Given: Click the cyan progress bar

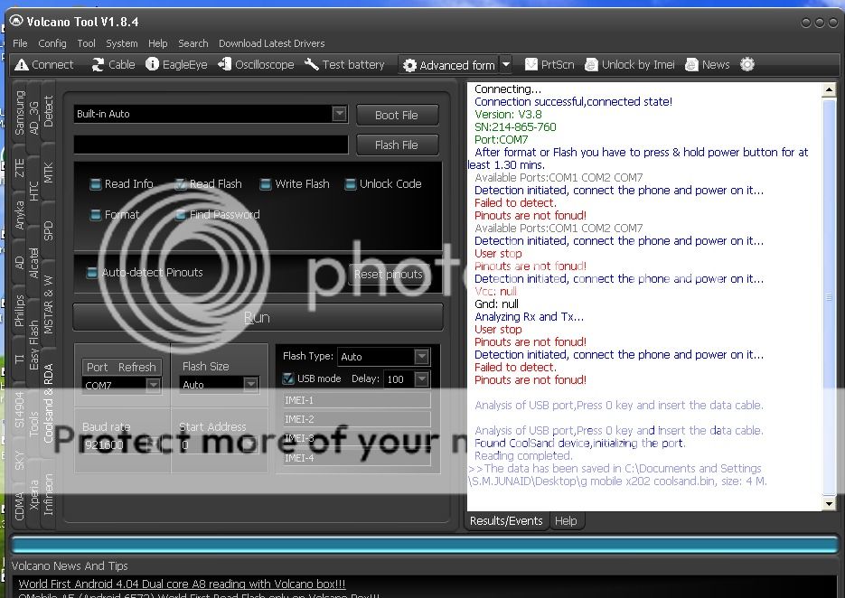Looking at the screenshot, I should click(424, 544).
